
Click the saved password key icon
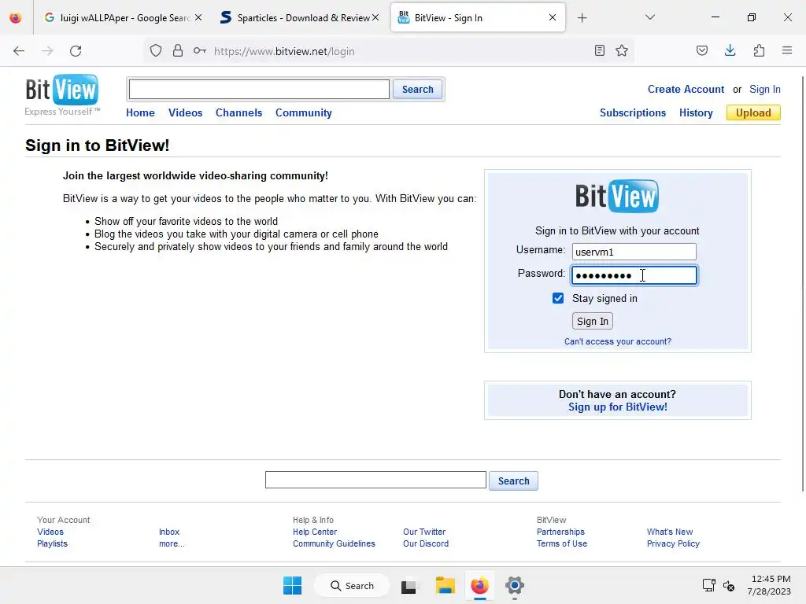click(200, 51)
